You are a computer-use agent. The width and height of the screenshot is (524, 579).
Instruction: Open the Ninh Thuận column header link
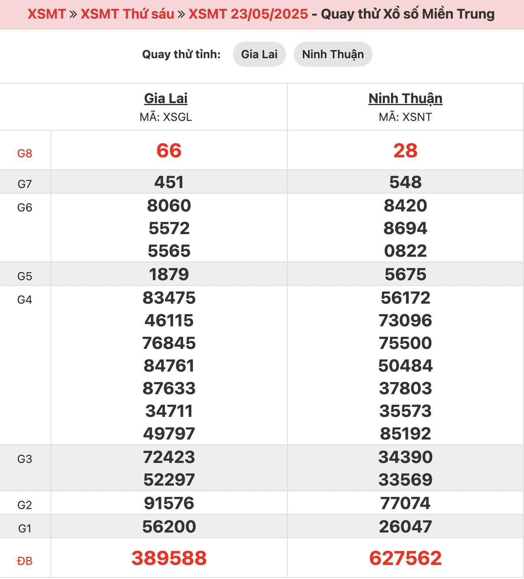[x=406, y=98]
